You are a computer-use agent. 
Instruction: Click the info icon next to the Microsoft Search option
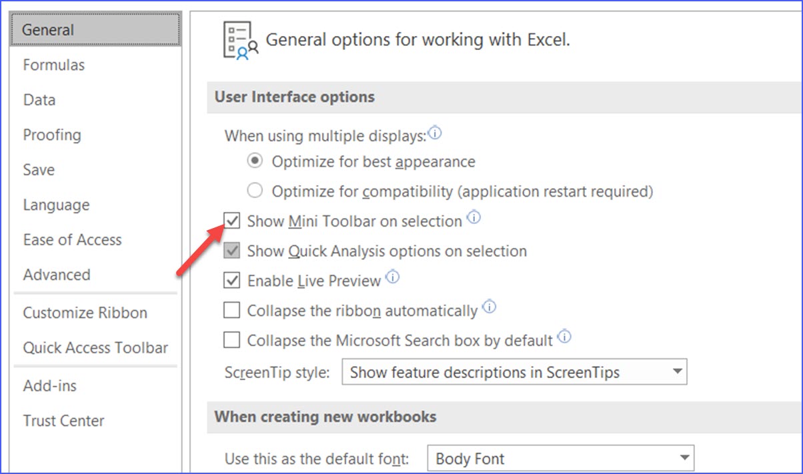coord(564,337)
